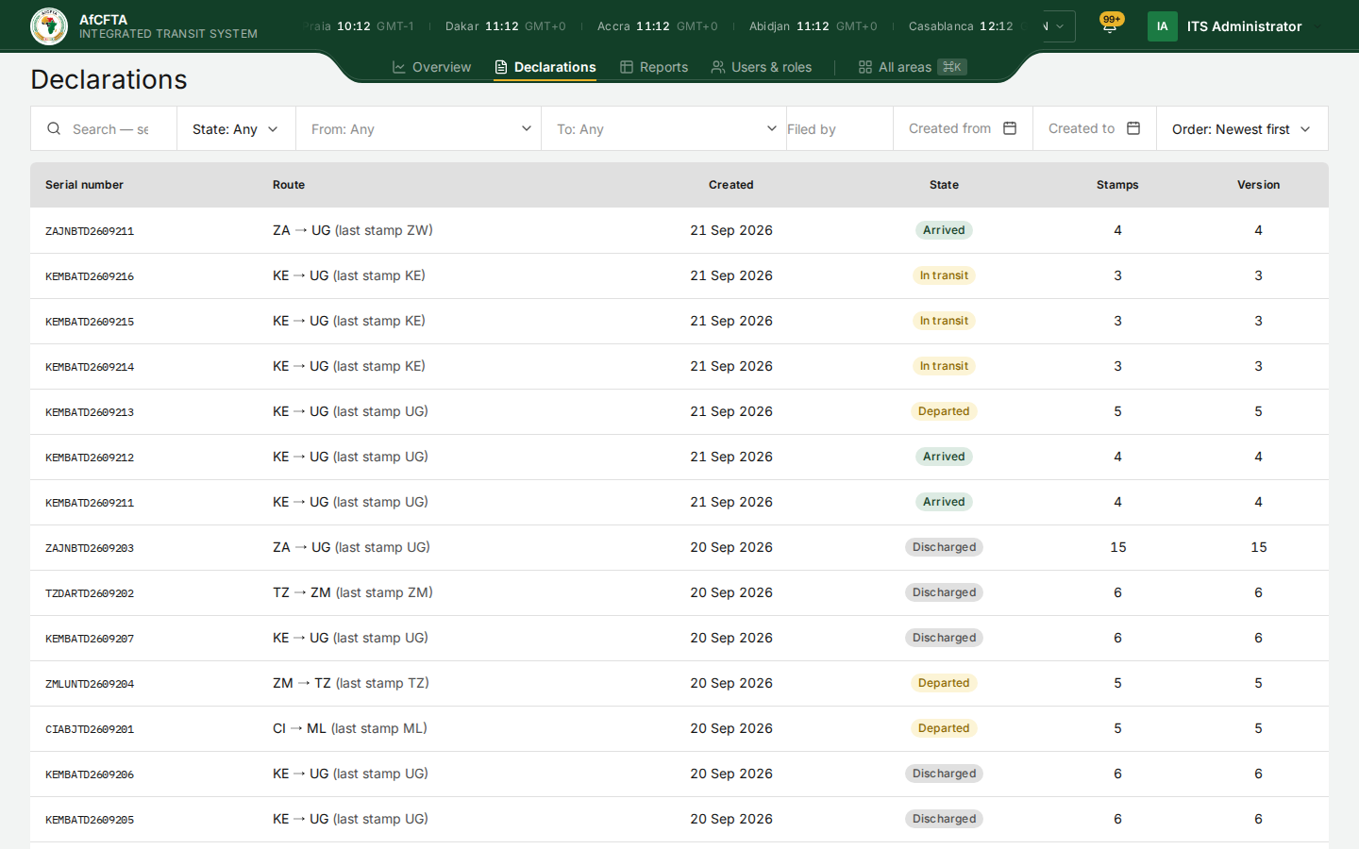
Task: Click the IA user avatar
Action: [1163, 26]
